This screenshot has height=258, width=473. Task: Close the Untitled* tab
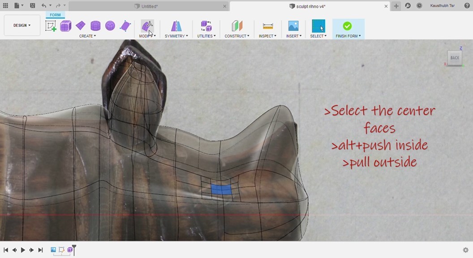(225, 6)
